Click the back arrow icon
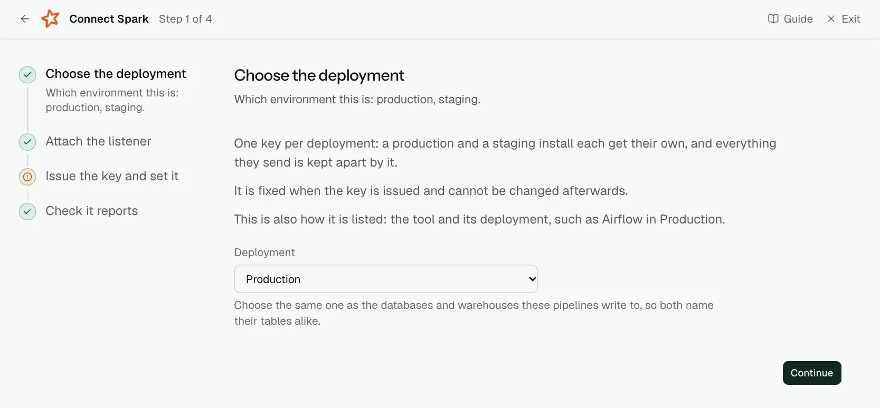This screenshot has height=408, width=880. click(x=25, y=19)
